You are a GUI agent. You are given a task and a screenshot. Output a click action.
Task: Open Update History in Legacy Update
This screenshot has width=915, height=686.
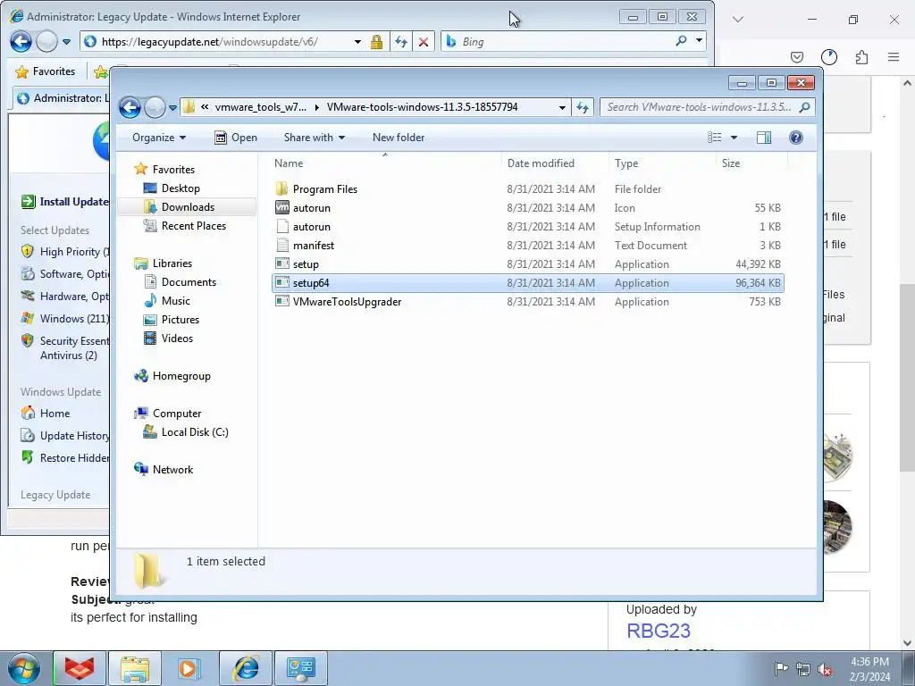(x=64, y=436)
